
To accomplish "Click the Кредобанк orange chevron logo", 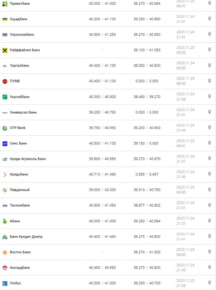I will click(5, 174).
